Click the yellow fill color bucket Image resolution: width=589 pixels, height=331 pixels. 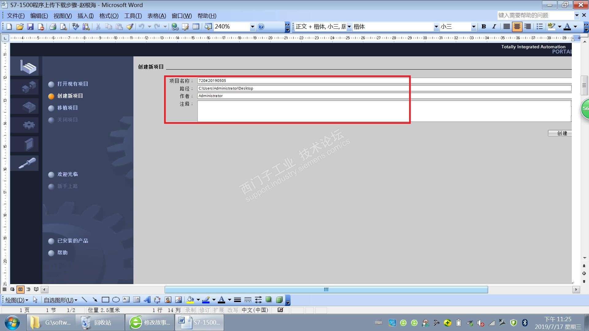tap(190, 300)
